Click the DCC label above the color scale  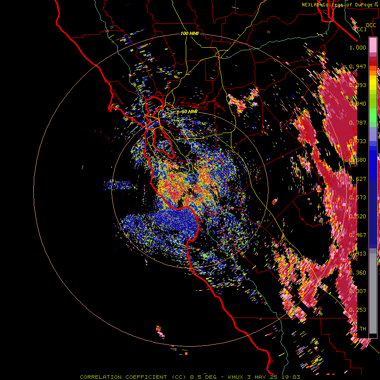[x=371, y=25]
